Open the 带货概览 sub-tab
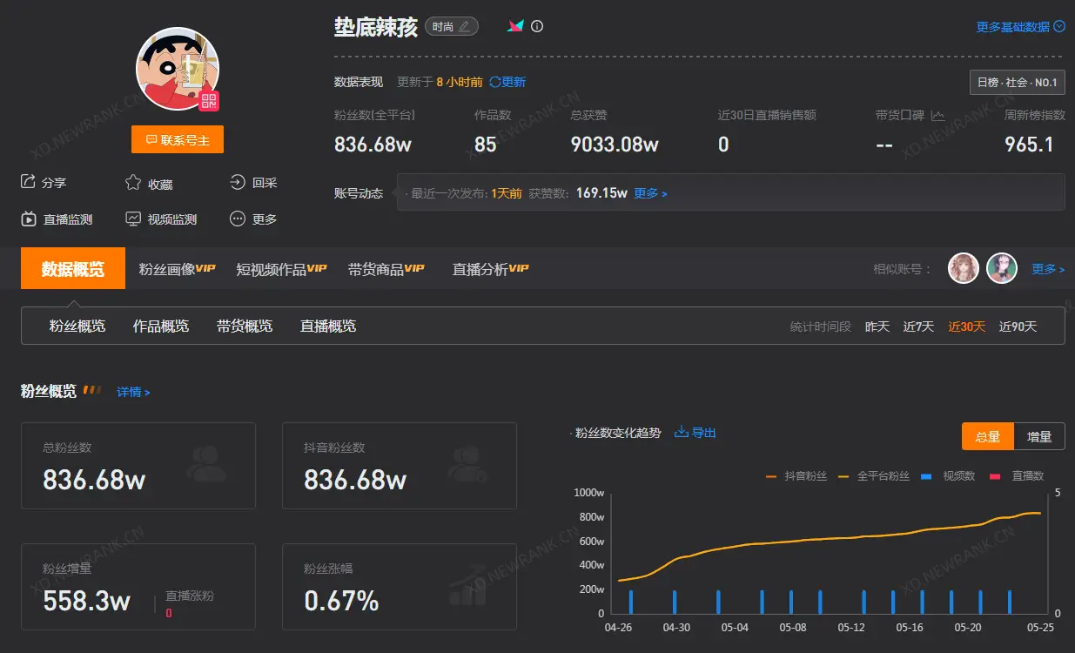1075x653 pixels. (245, 326)
